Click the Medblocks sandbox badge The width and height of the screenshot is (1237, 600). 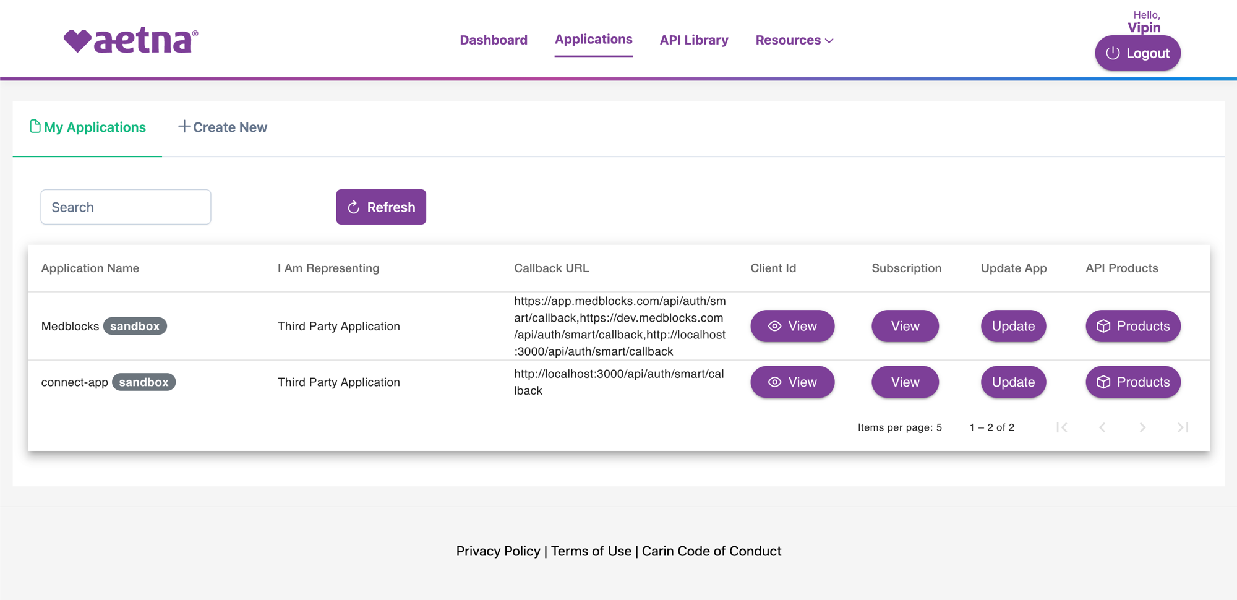135,326
